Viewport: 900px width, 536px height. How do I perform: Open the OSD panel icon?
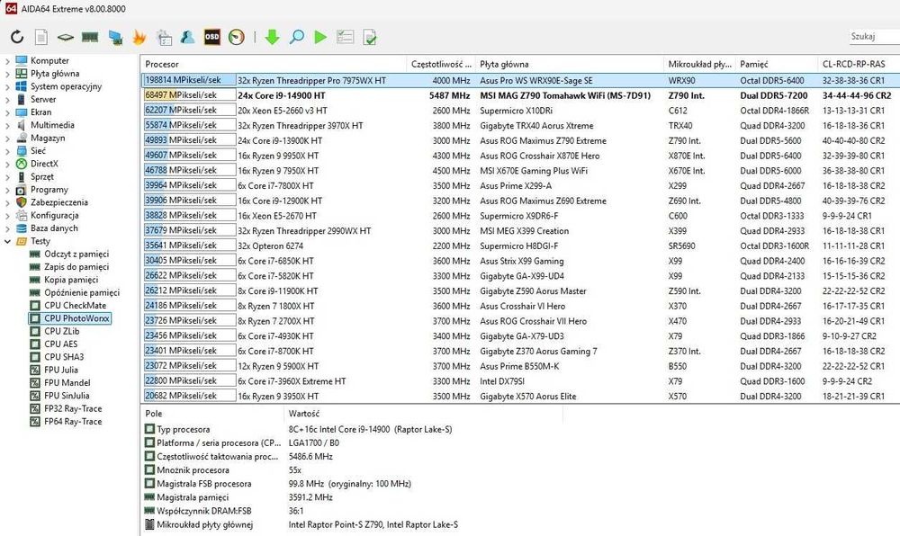pos(212,37)
